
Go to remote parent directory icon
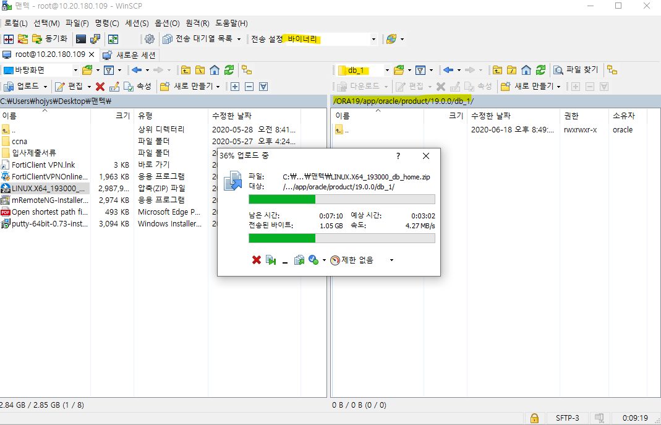point(497,70)
